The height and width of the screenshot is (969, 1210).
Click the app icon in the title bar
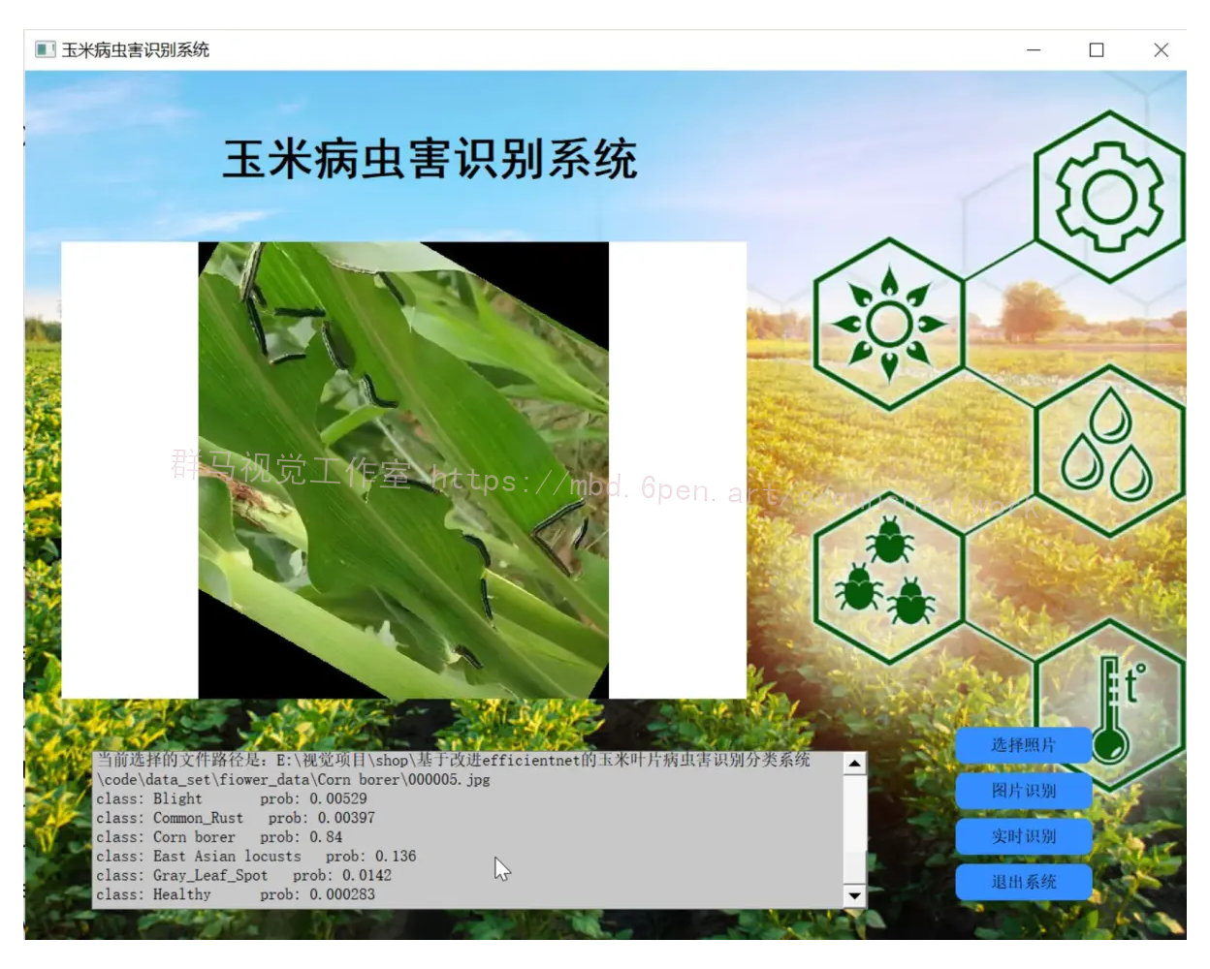(46, 49)
